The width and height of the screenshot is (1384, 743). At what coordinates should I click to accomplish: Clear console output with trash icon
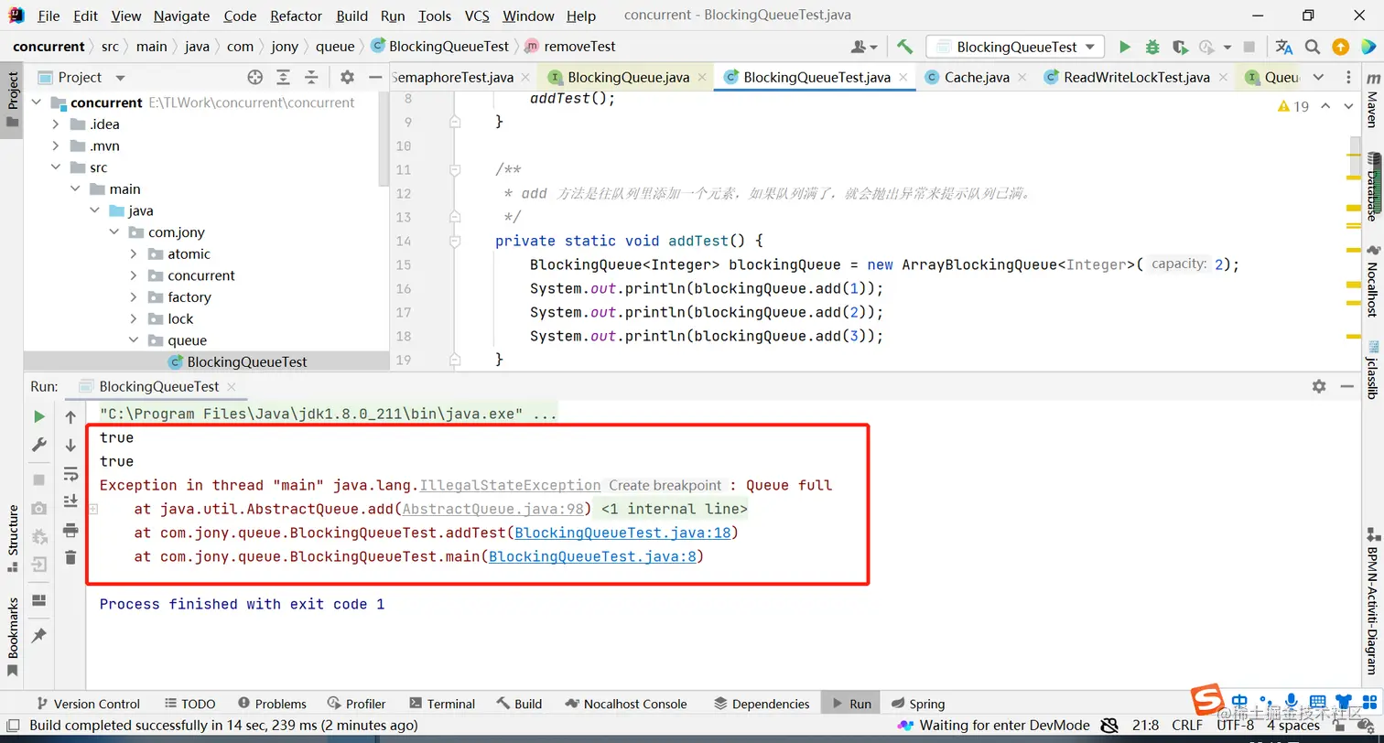(70, 557)
